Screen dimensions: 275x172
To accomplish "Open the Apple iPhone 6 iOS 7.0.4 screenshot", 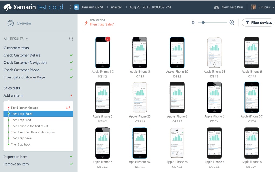I will [x=252, y=143].
